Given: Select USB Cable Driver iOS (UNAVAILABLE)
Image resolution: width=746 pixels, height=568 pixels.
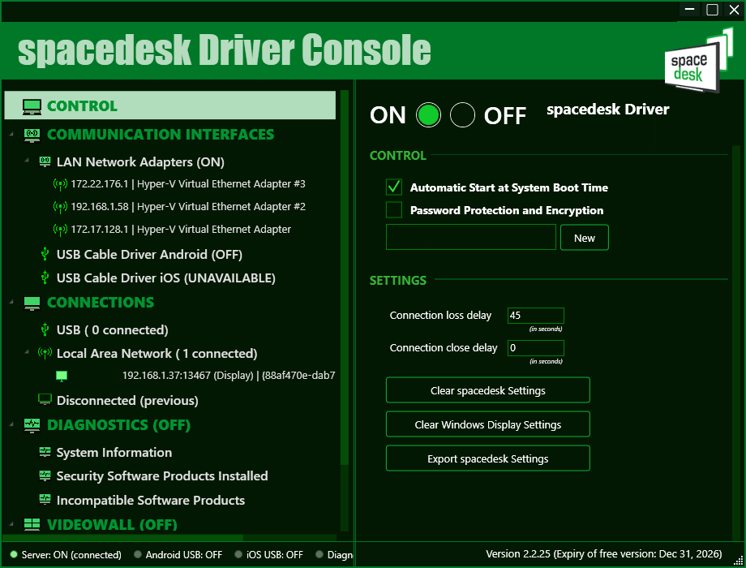Looking at the screenshot, I should pos(166,278).
